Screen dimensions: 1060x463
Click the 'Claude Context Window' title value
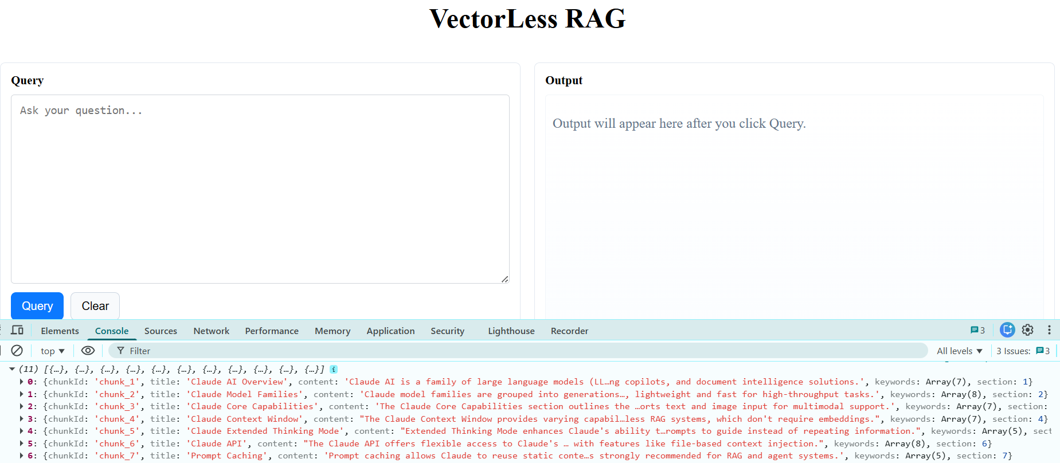[x=245, y=419]
